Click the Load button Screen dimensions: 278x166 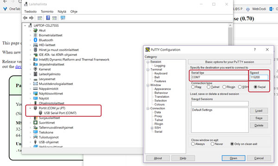click(259, 111)
